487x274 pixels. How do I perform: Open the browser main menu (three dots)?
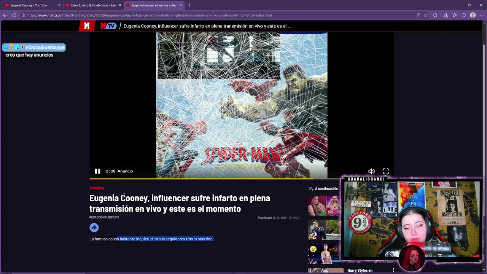tap(482, 15)
